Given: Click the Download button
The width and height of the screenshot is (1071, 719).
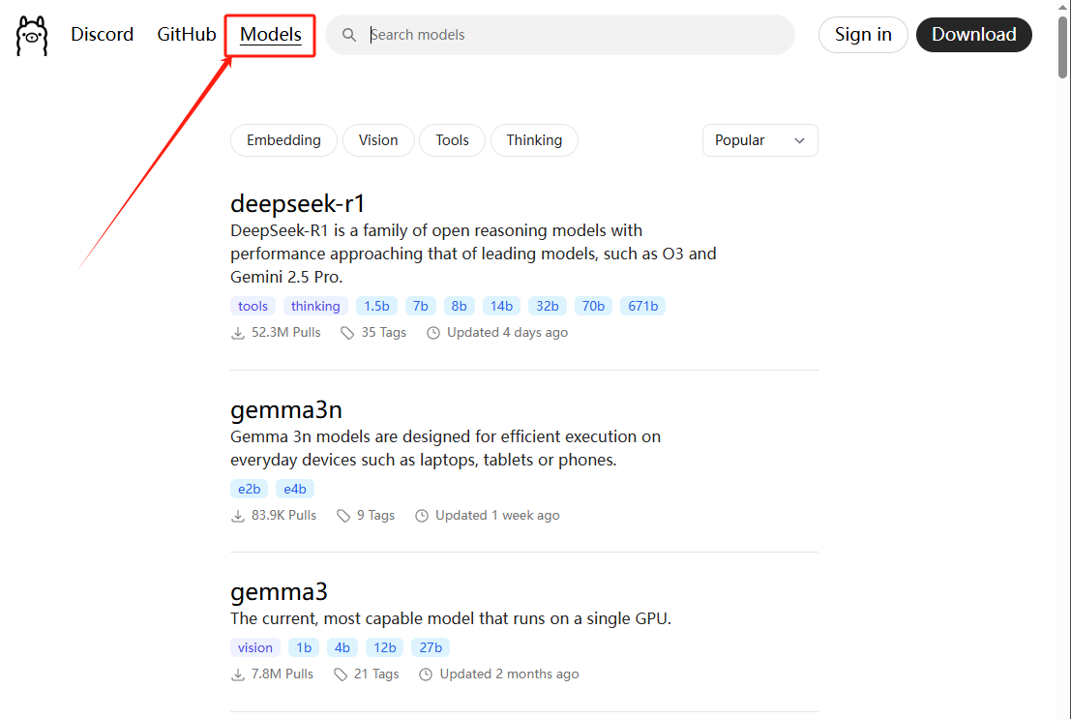Looking at the screenshot, I should (974, 35).
